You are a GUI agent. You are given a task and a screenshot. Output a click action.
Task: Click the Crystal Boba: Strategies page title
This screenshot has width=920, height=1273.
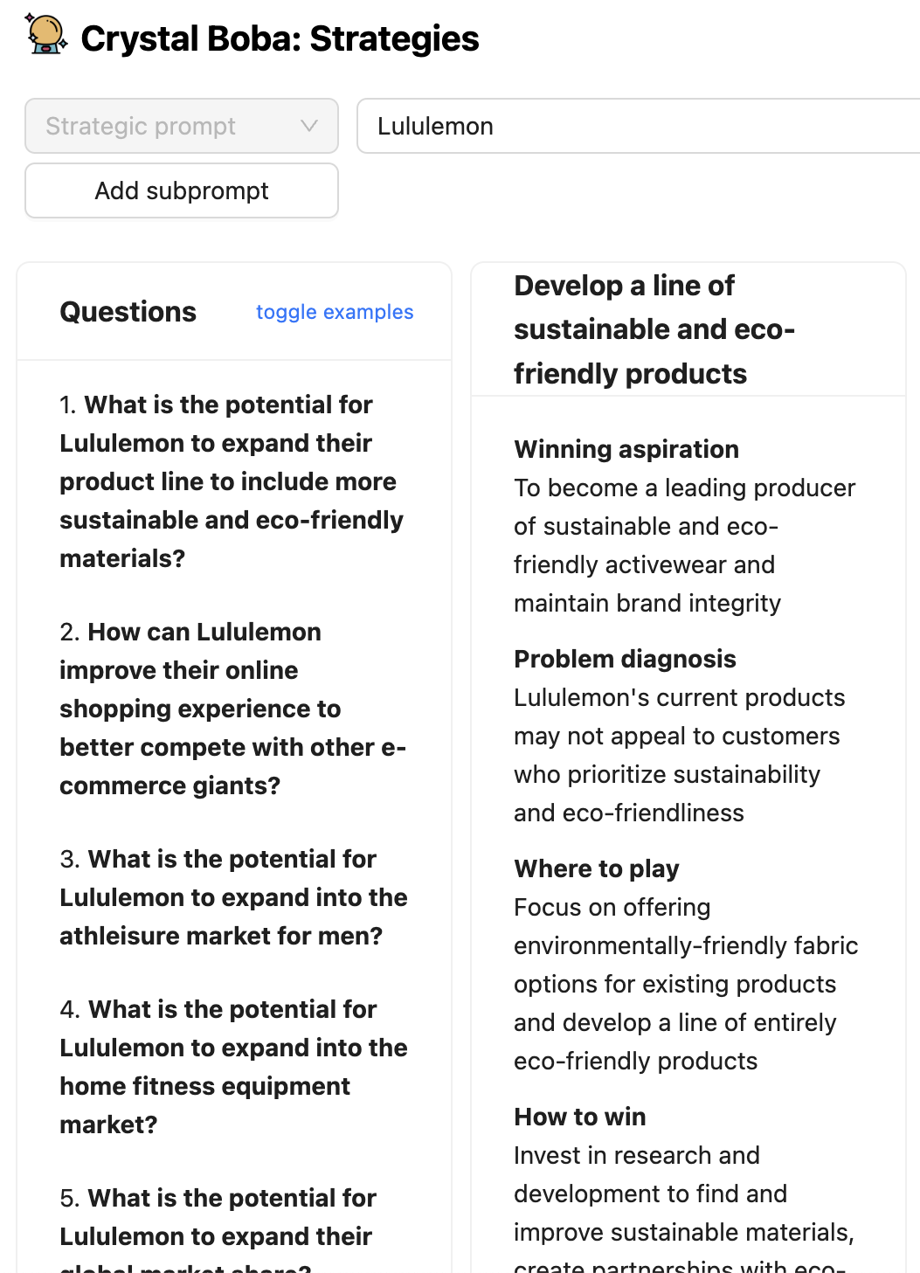click(x=280, y=38)
